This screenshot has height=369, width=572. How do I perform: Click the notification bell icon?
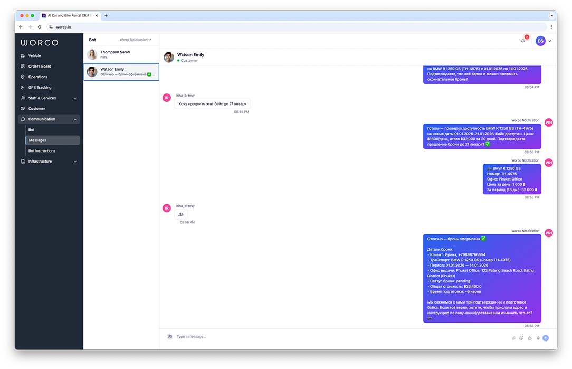(523, 41)
